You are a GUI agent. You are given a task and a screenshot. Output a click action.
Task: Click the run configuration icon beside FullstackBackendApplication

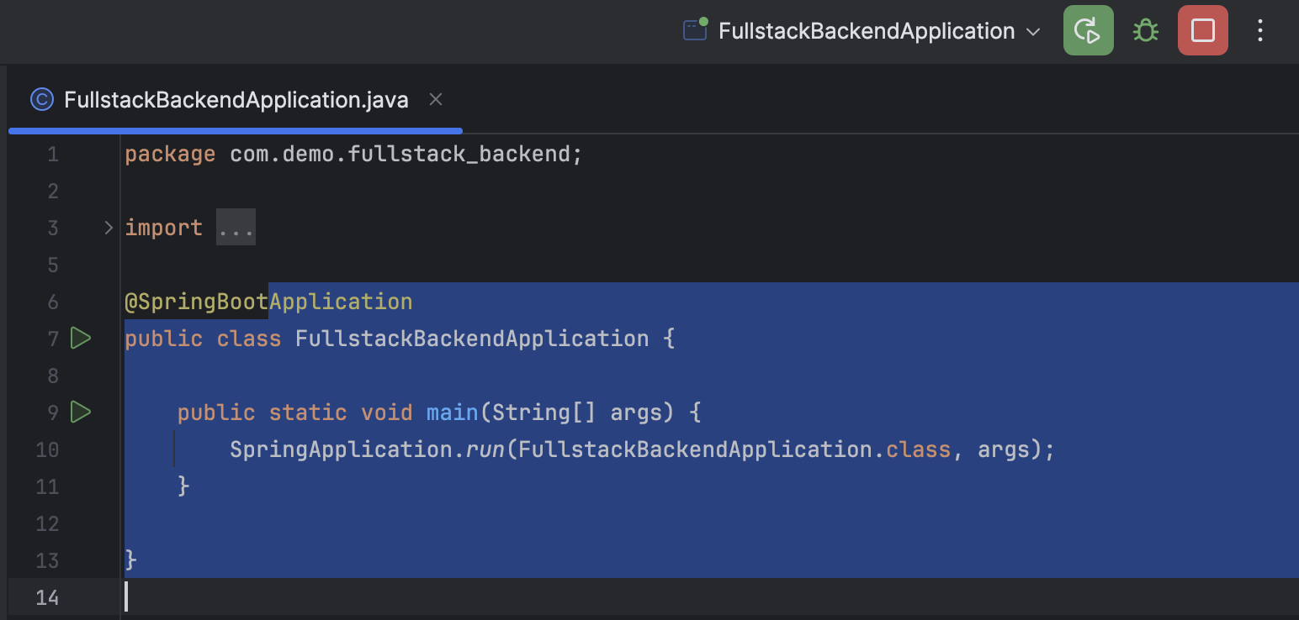click(x=694, y=31)
